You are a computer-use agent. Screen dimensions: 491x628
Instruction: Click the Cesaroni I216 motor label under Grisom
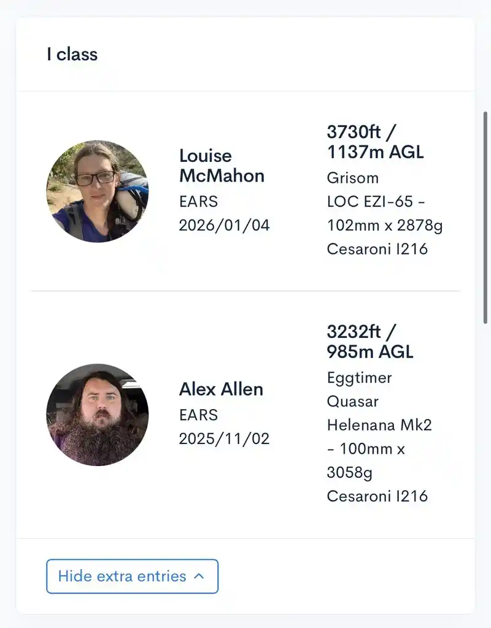(x=377, y=249)
